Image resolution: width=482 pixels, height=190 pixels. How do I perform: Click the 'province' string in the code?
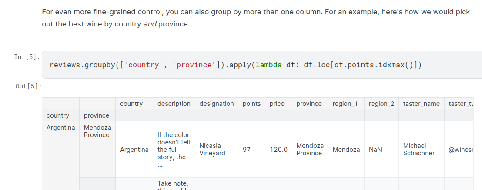[193, 65]
